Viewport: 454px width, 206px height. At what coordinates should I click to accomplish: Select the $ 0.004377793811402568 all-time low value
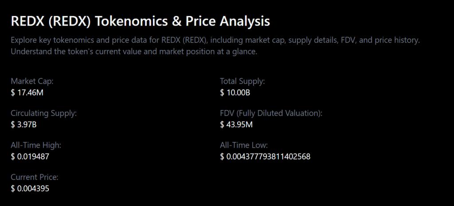[265, 156]
